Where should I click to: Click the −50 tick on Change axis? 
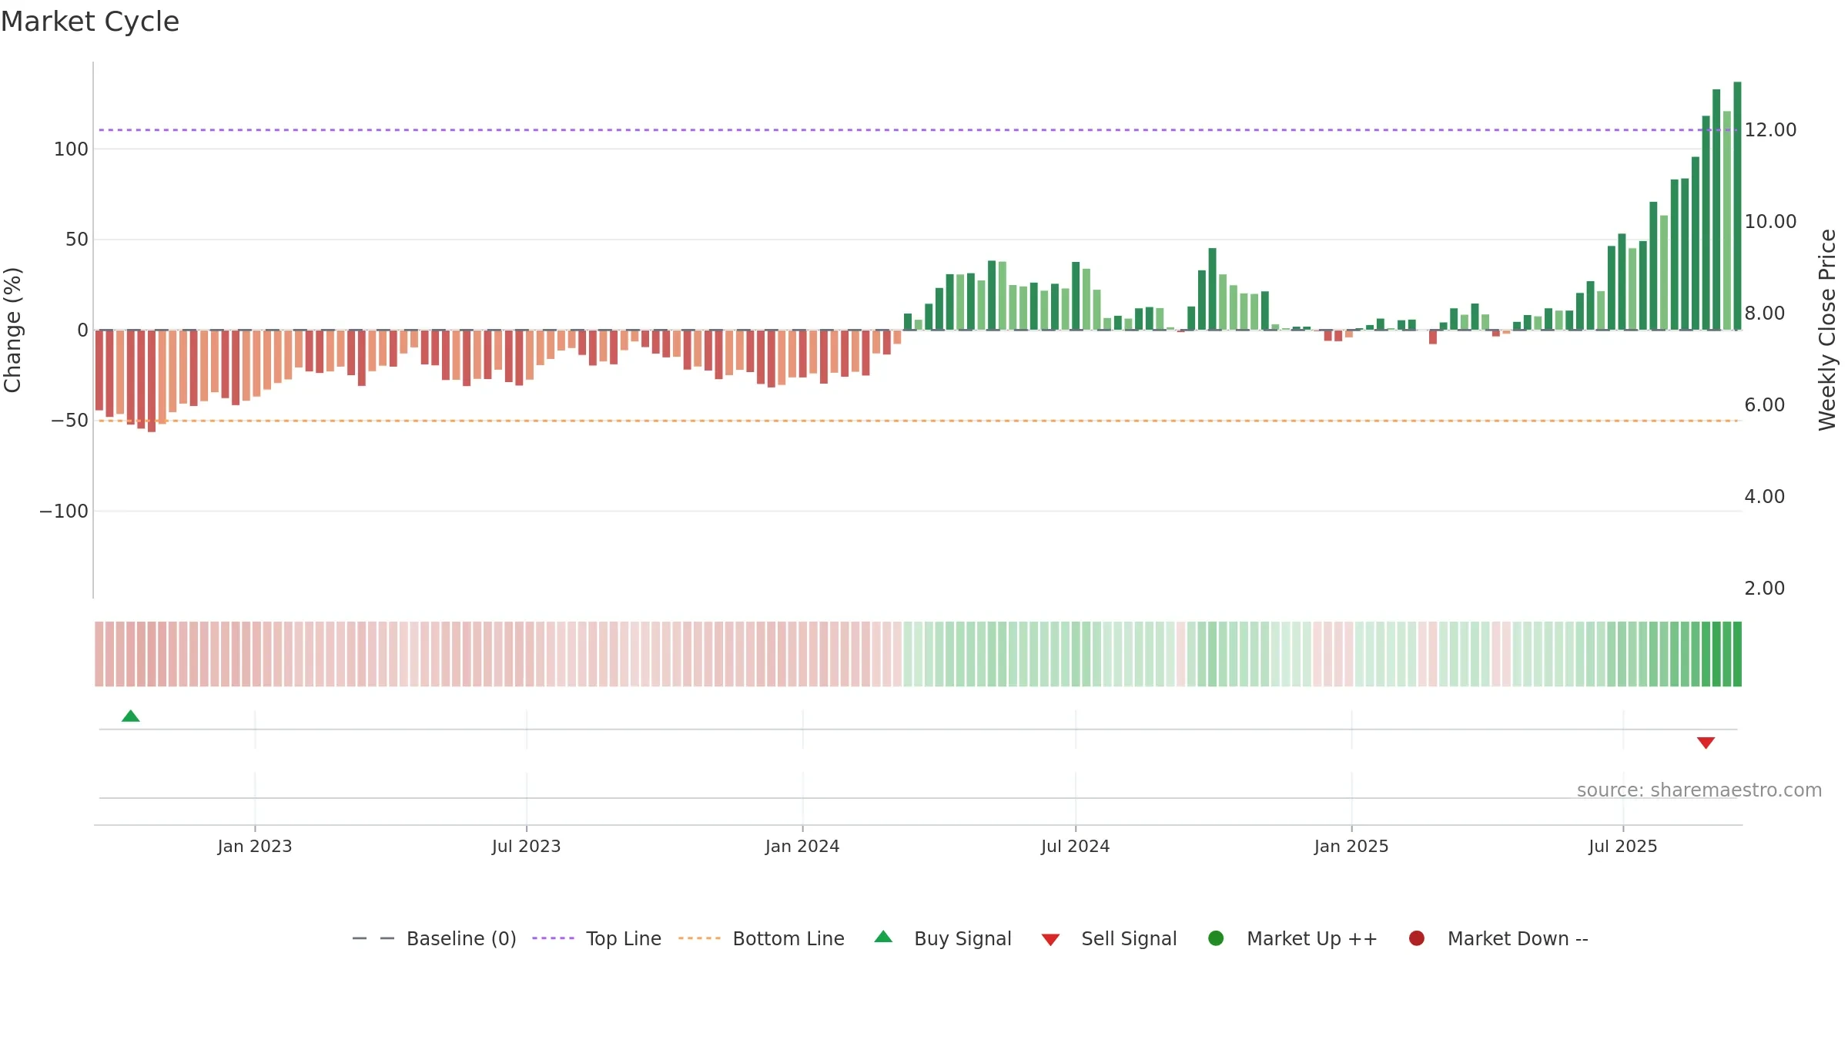[x=69, y=421]
